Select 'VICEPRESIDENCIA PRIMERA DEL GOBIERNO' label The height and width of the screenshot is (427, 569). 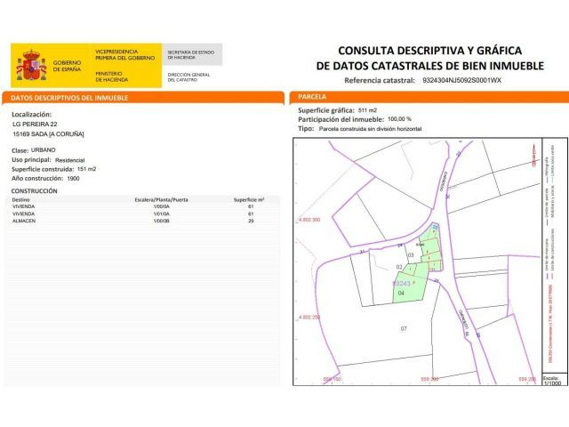pos(124,55)
